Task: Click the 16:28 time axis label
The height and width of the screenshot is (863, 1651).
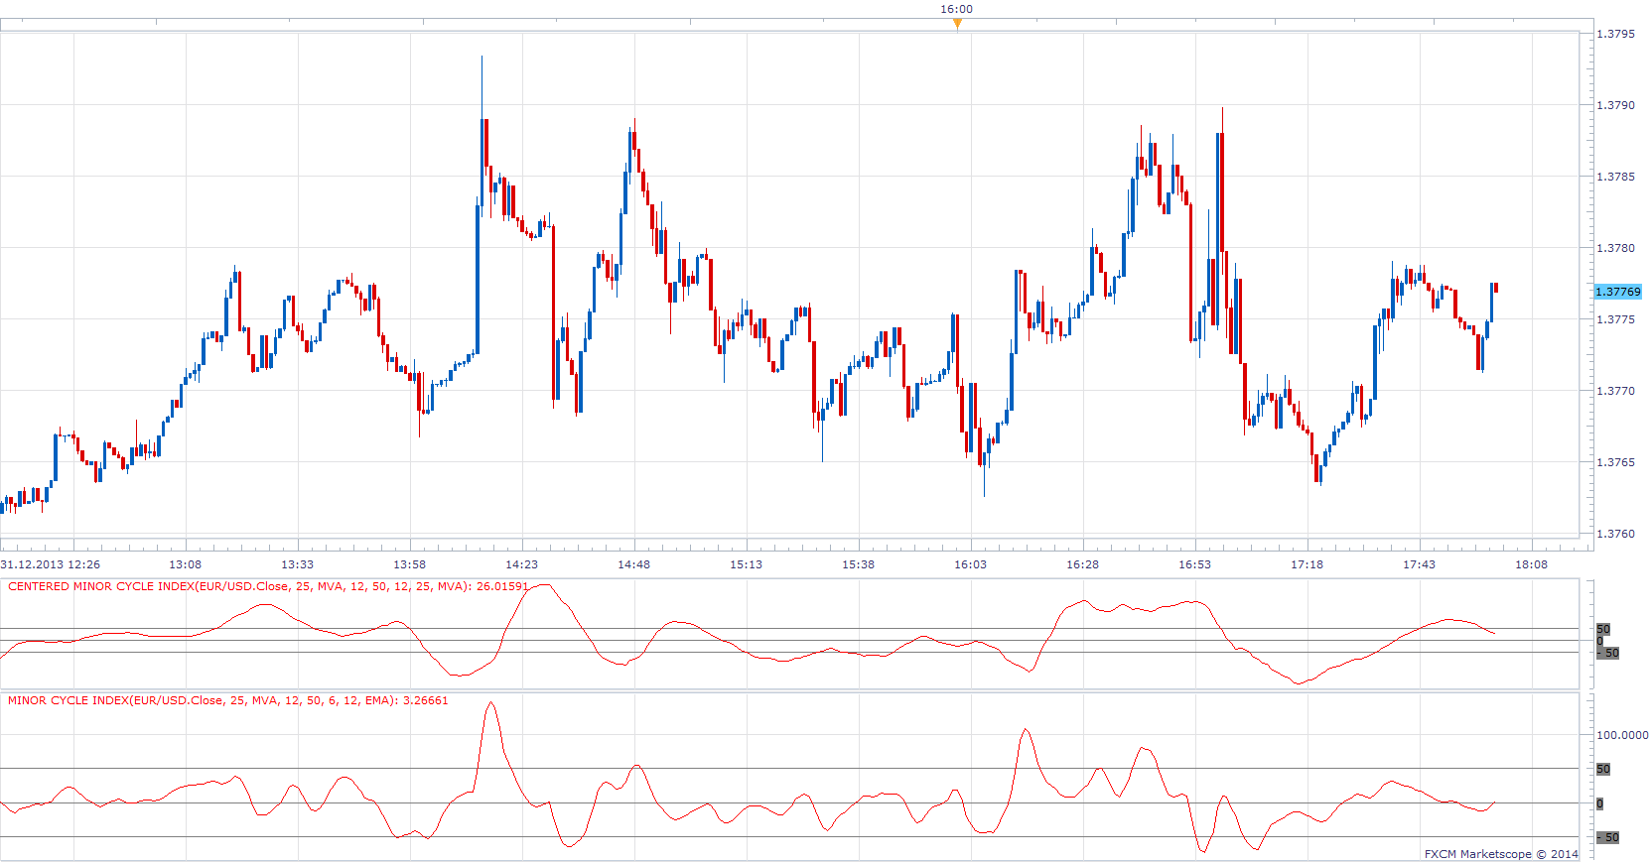Action: click(x=1082, y=564)
